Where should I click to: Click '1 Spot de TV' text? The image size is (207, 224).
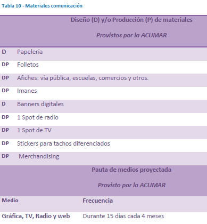tap(34, 130)
